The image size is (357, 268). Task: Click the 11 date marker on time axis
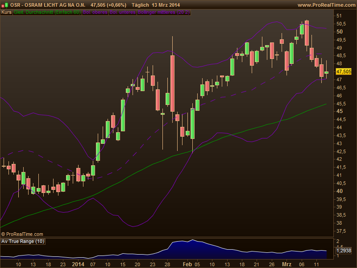pos(316,264)
